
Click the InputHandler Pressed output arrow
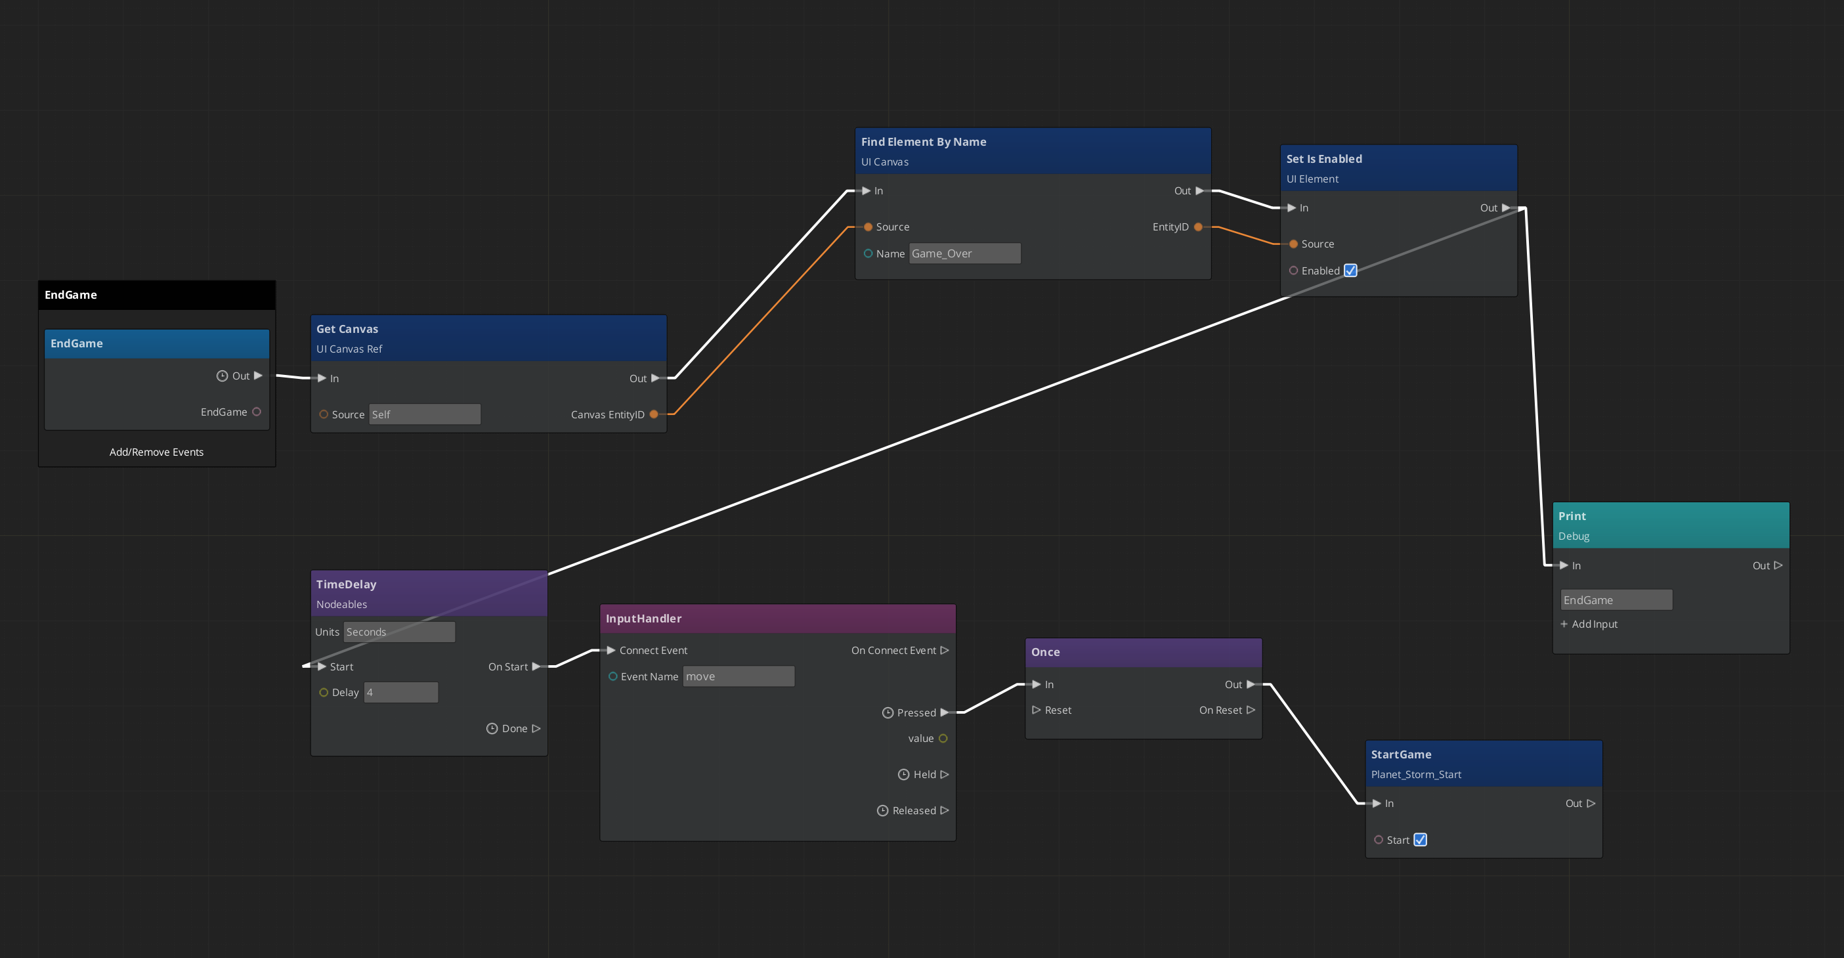pos(944,712)
